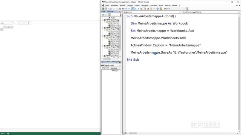This screenshot has height=135, width=241.
Task: Toggle Folders in the Project panel
Action: (109, 15)
